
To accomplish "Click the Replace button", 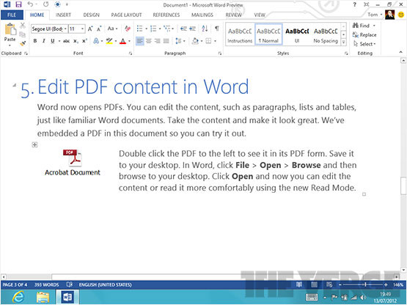I will [x=364, y=34].
